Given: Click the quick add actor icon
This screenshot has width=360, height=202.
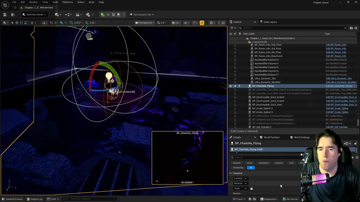Looking at the screenshot, I should [58, 15].
